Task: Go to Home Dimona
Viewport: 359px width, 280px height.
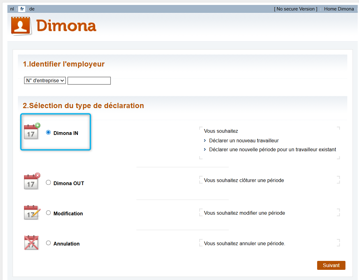Action: (x=339, y=9)
